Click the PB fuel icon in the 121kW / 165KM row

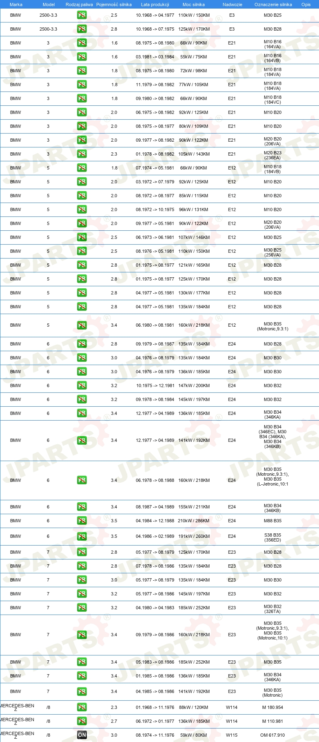pyautogui.click(x=82, y=265)
